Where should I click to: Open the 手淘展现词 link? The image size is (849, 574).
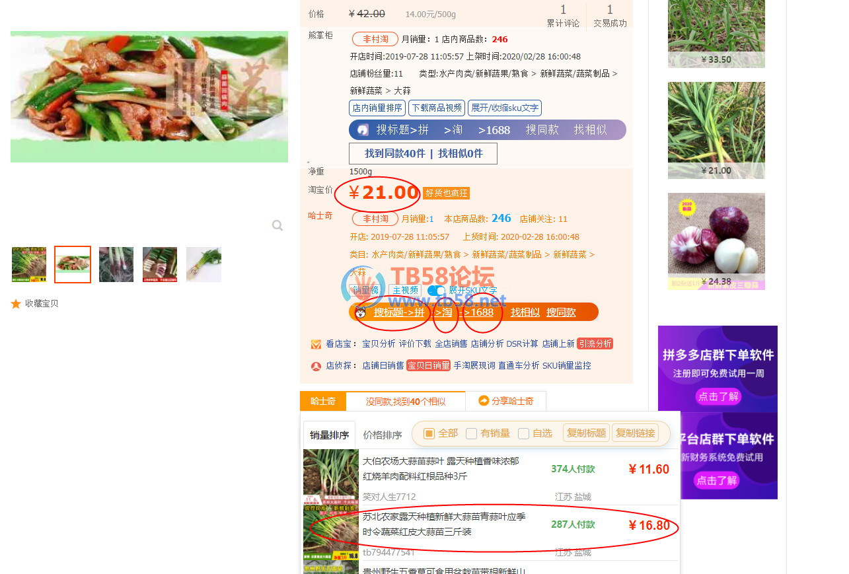click(x=474, y=366)
